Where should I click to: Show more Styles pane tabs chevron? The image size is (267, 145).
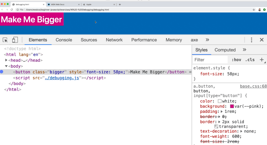(244, 50)
